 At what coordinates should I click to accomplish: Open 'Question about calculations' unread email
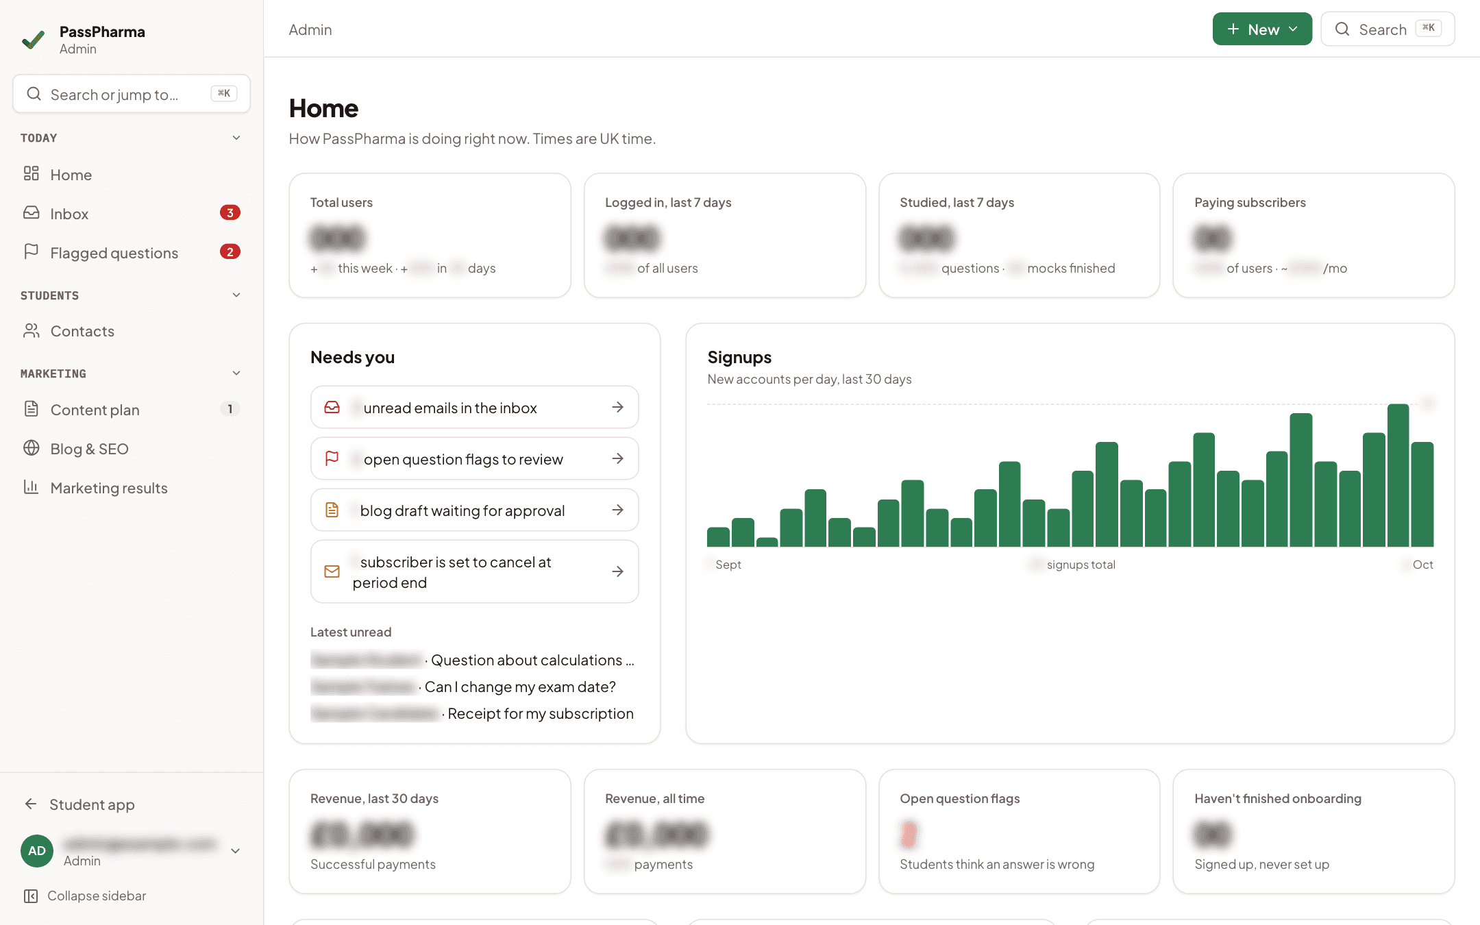(x=473, y=660)
